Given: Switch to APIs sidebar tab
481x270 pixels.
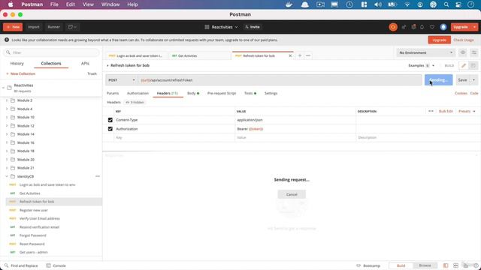Looking at the screenshot, I should [85, 63].
